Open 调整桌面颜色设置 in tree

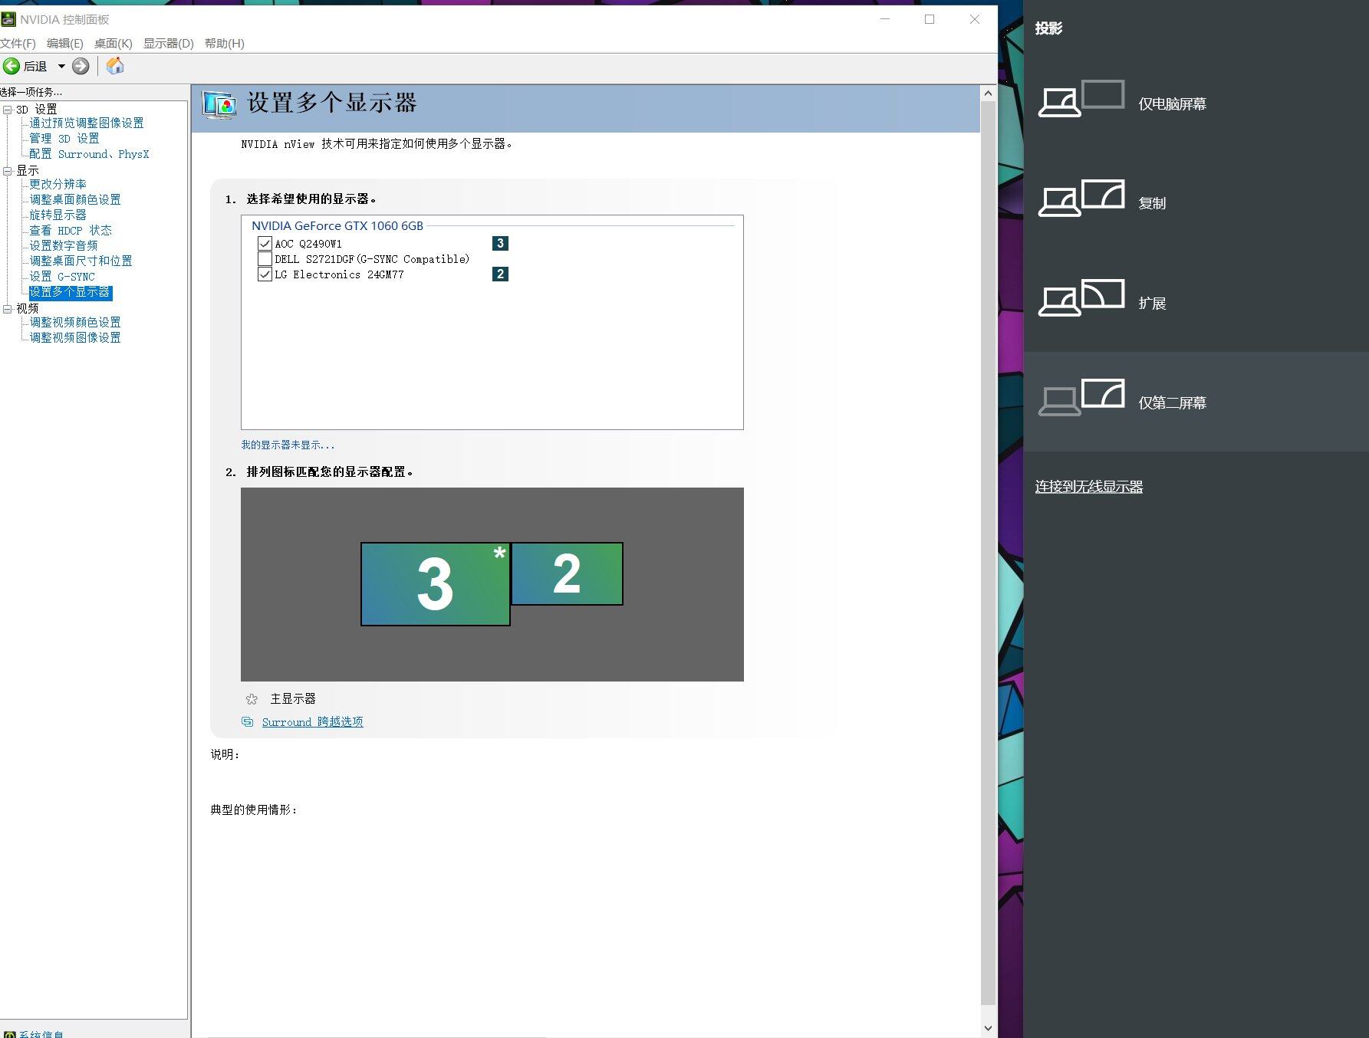pyautogui.click(x=75, y=200)
